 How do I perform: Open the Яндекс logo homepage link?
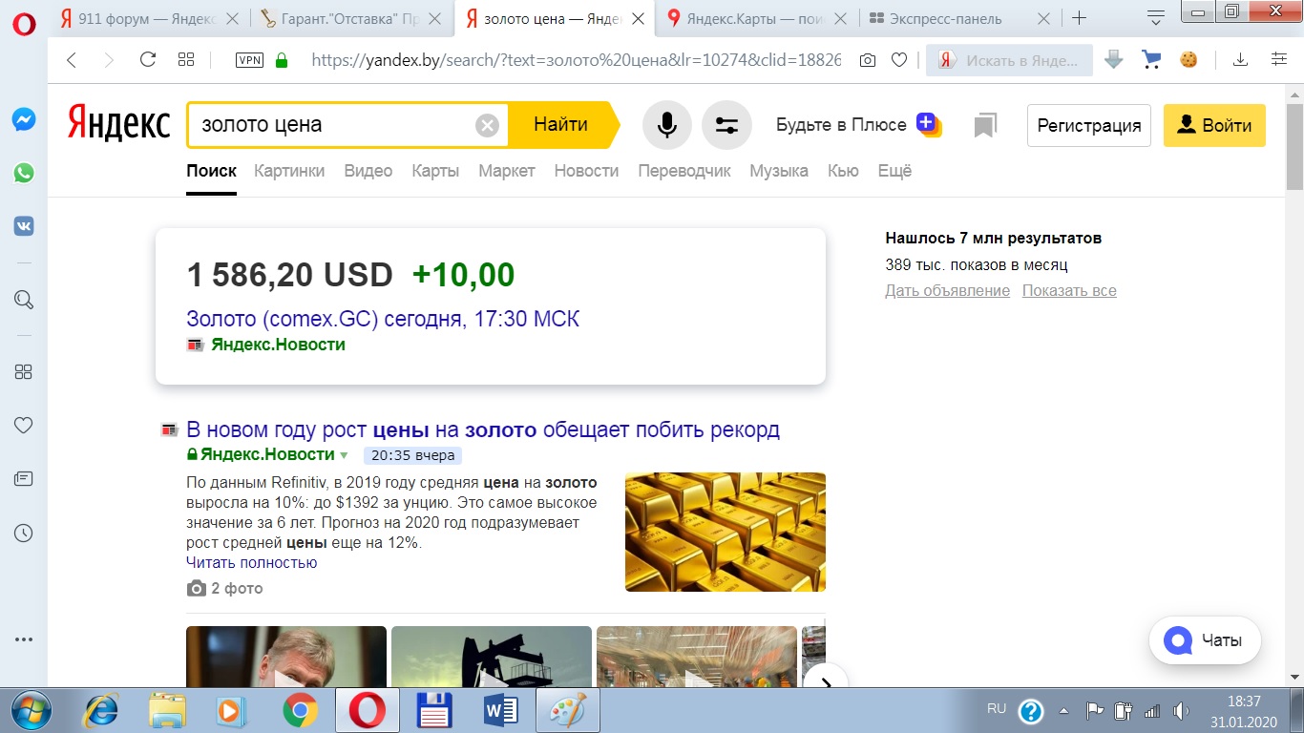(118, 125)
